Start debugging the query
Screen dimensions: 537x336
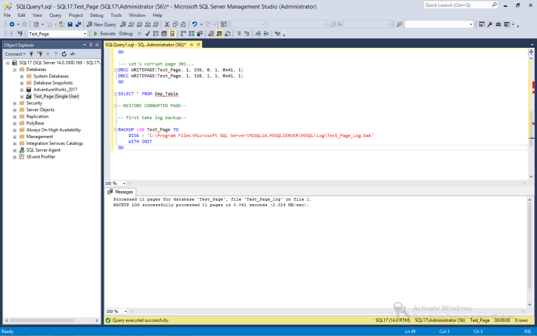125,33
